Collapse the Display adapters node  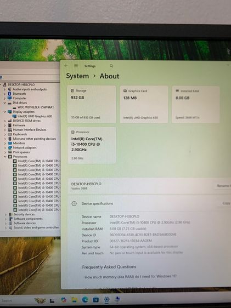point(5,112)
